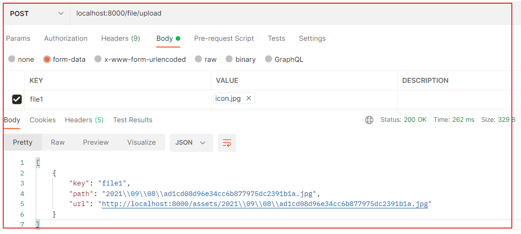Click the DESCRIPTION column header
Viewport: 521px width, 234px height.
click(x=425, y=81)
